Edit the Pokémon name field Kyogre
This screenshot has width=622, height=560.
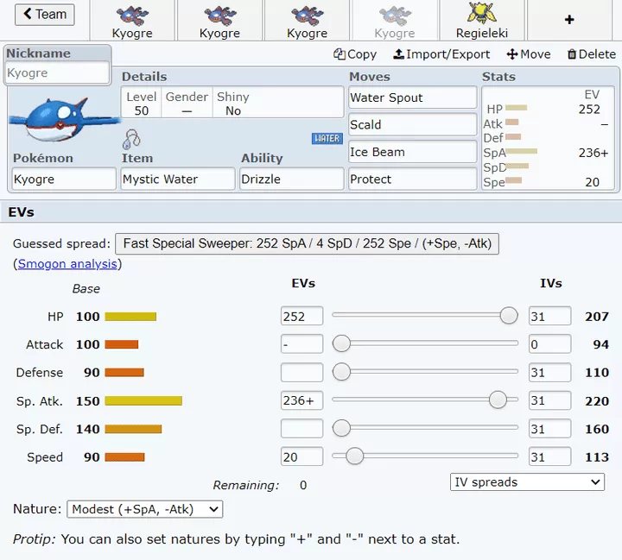[x=64, y=179]
